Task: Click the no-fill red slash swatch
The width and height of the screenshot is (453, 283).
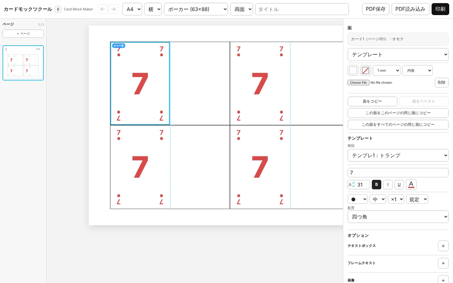Action: (x=365, y=71)
